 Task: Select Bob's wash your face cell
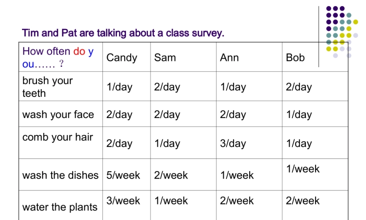(x=299, y=114)
